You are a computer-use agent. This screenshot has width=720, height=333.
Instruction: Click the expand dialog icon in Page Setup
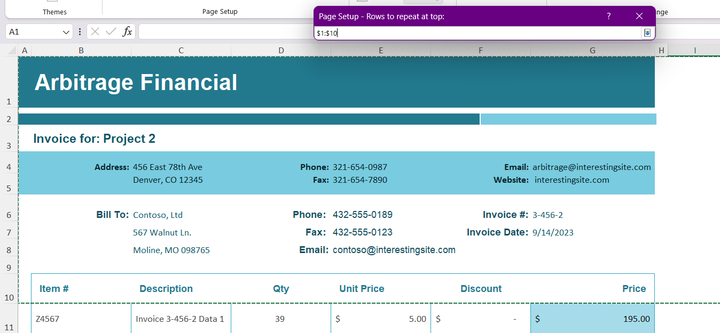point(647,33)
